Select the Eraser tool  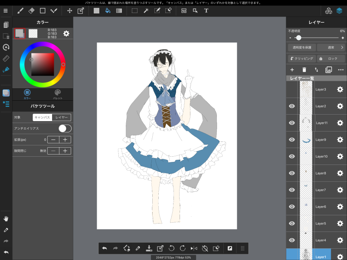[x=31, y=10]
